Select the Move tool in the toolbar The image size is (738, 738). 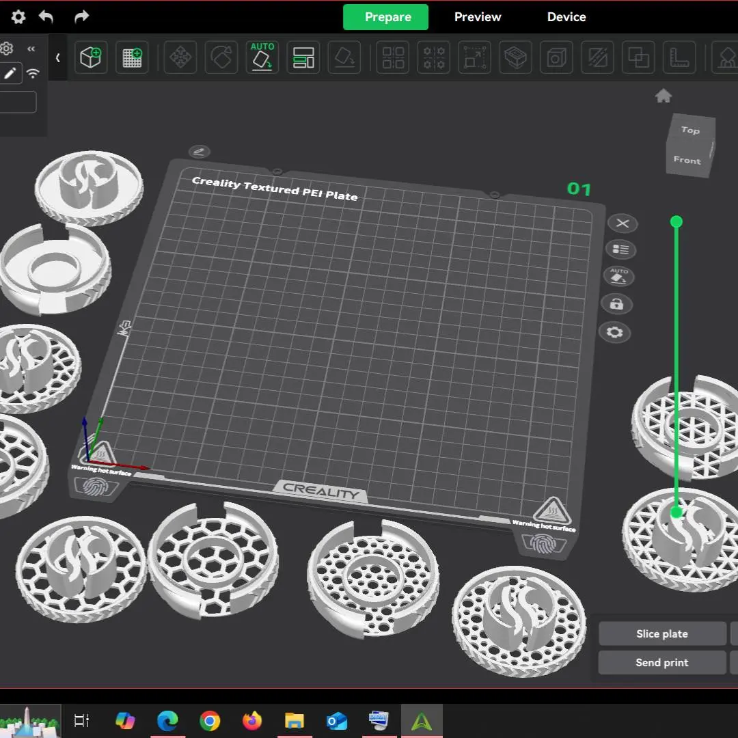180,57
